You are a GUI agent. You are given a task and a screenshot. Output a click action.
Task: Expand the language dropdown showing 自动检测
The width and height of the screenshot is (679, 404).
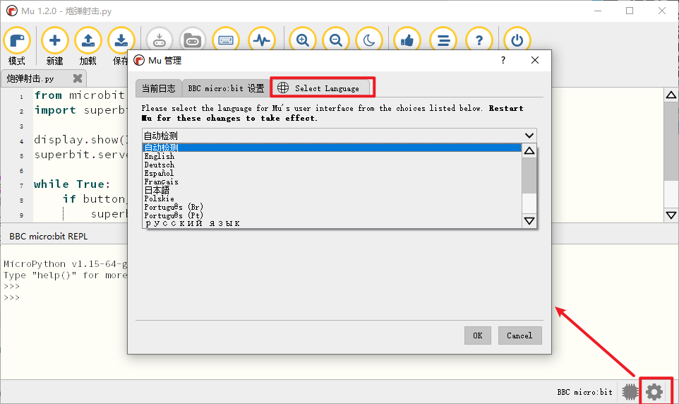click(339, 136)
